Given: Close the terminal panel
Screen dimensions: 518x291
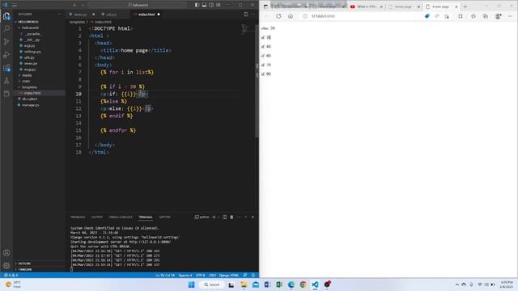Looking at the screenshot, I should 253,217.
